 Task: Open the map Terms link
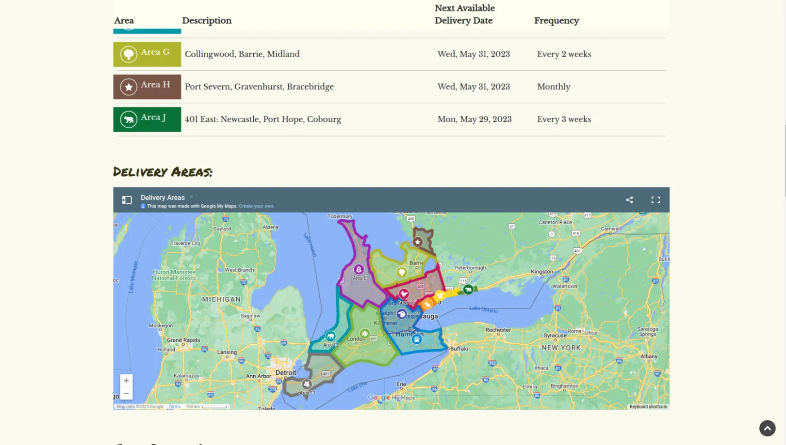tap(175, 407)
